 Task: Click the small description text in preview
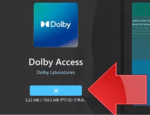(x=141, y=32)
